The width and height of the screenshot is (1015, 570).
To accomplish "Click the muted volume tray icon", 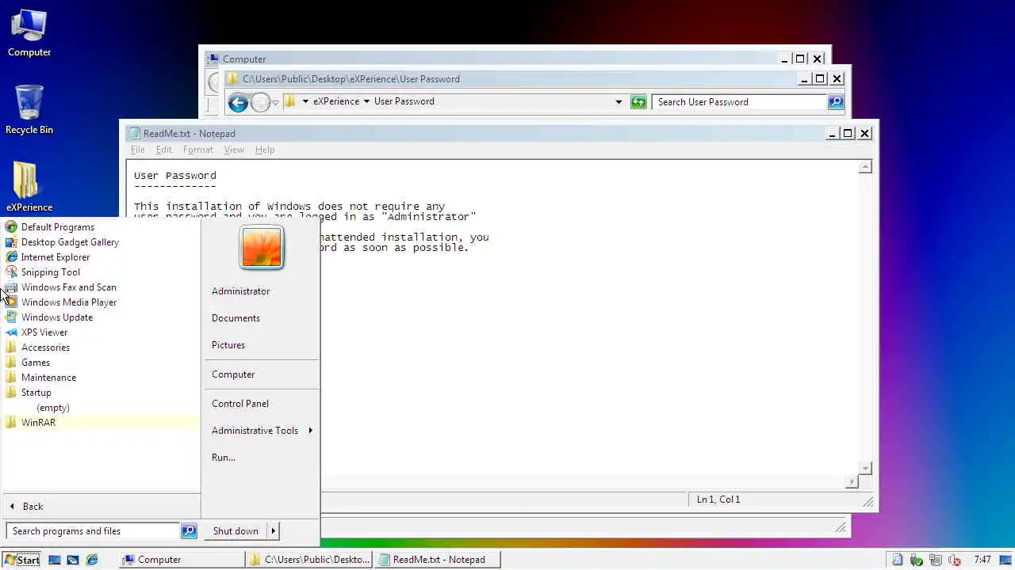I will point(955,560).
